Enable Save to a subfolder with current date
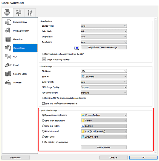The image size is (159, 161). (x=43, y=104)
